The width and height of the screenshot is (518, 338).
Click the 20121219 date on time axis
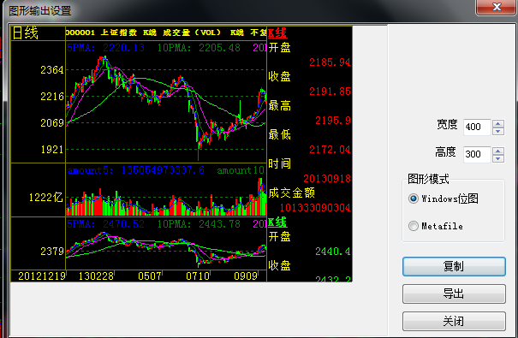[42, 276]
